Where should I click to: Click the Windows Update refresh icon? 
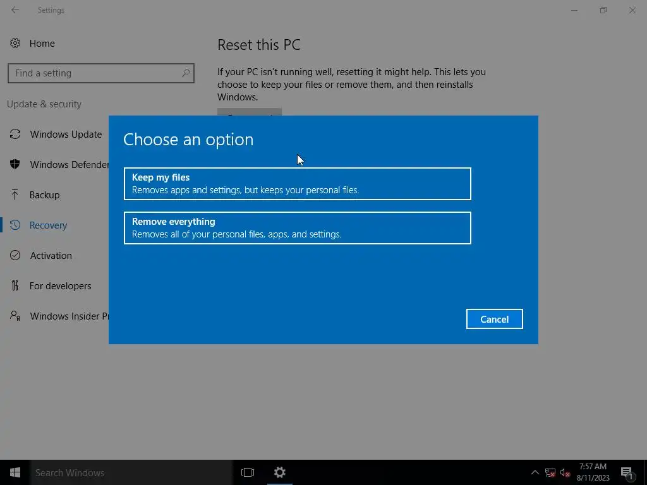15,134
